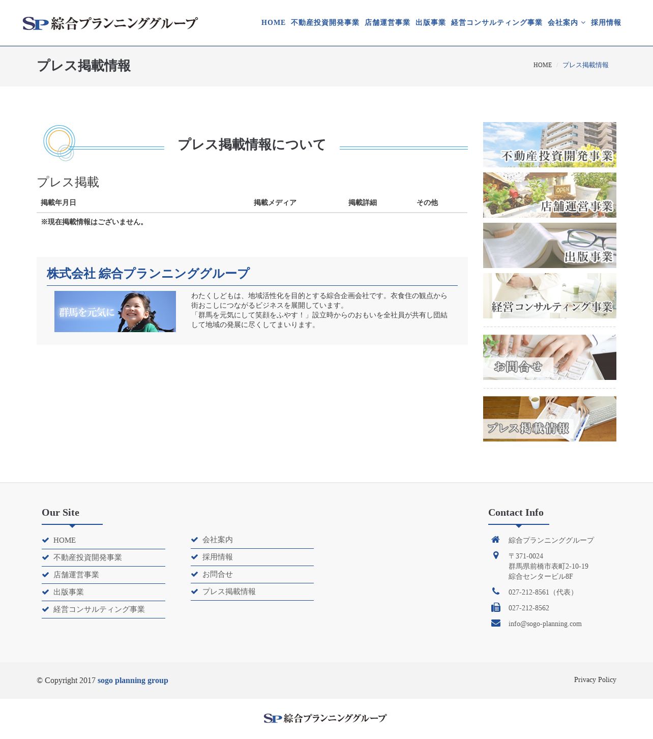Click the fax machine icon

click(x=496, y=607)
